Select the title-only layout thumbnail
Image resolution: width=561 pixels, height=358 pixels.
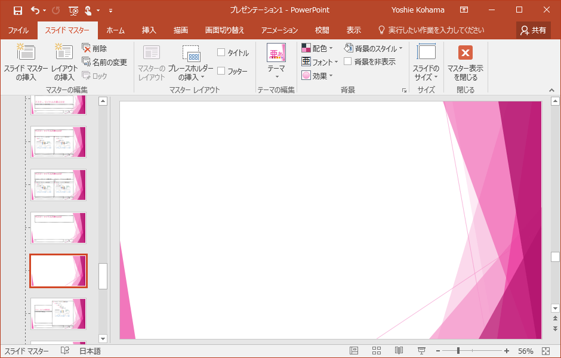pyautogui.click(x=58, y=228)
